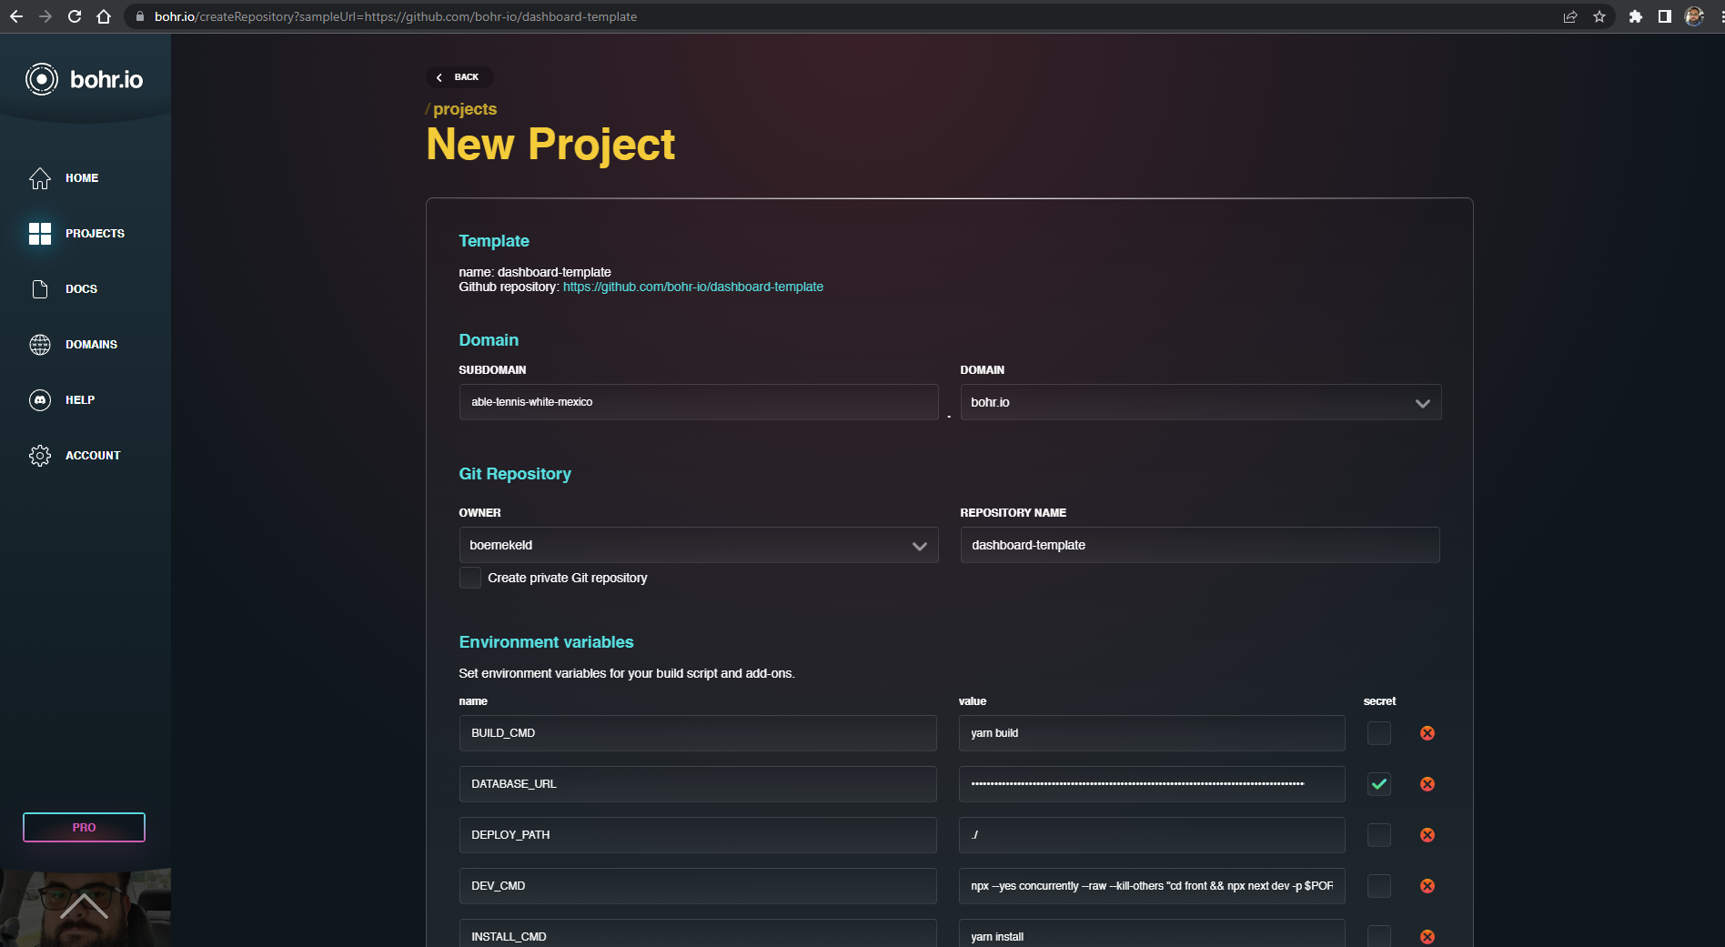Click the BACK button
Screen dimensions: 1725x947
459,77
